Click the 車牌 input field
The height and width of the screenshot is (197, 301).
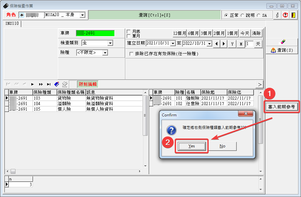tap(95, 33)
